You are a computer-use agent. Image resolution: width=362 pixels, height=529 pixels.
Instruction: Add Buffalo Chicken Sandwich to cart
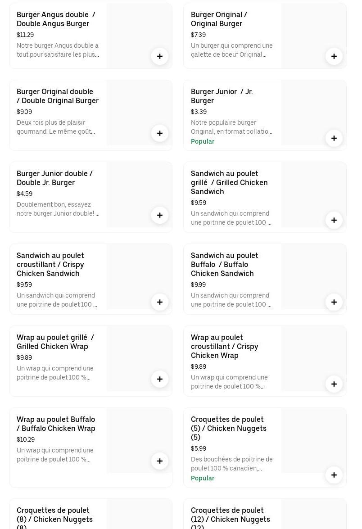(334, 302)
